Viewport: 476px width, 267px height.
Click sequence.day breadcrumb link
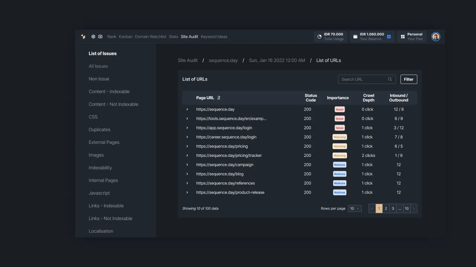223,60
